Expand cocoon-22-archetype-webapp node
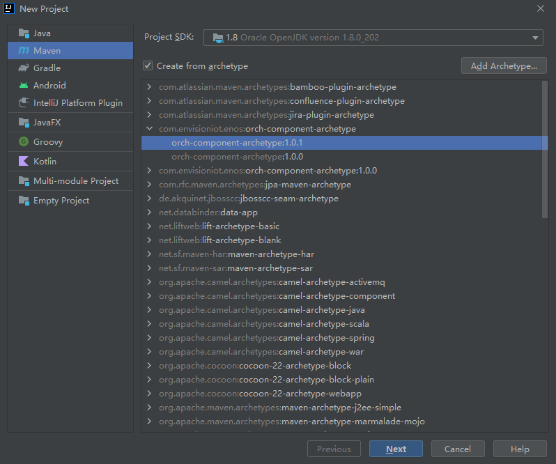This screenshot has width=556, height=464. click(149, 394)
